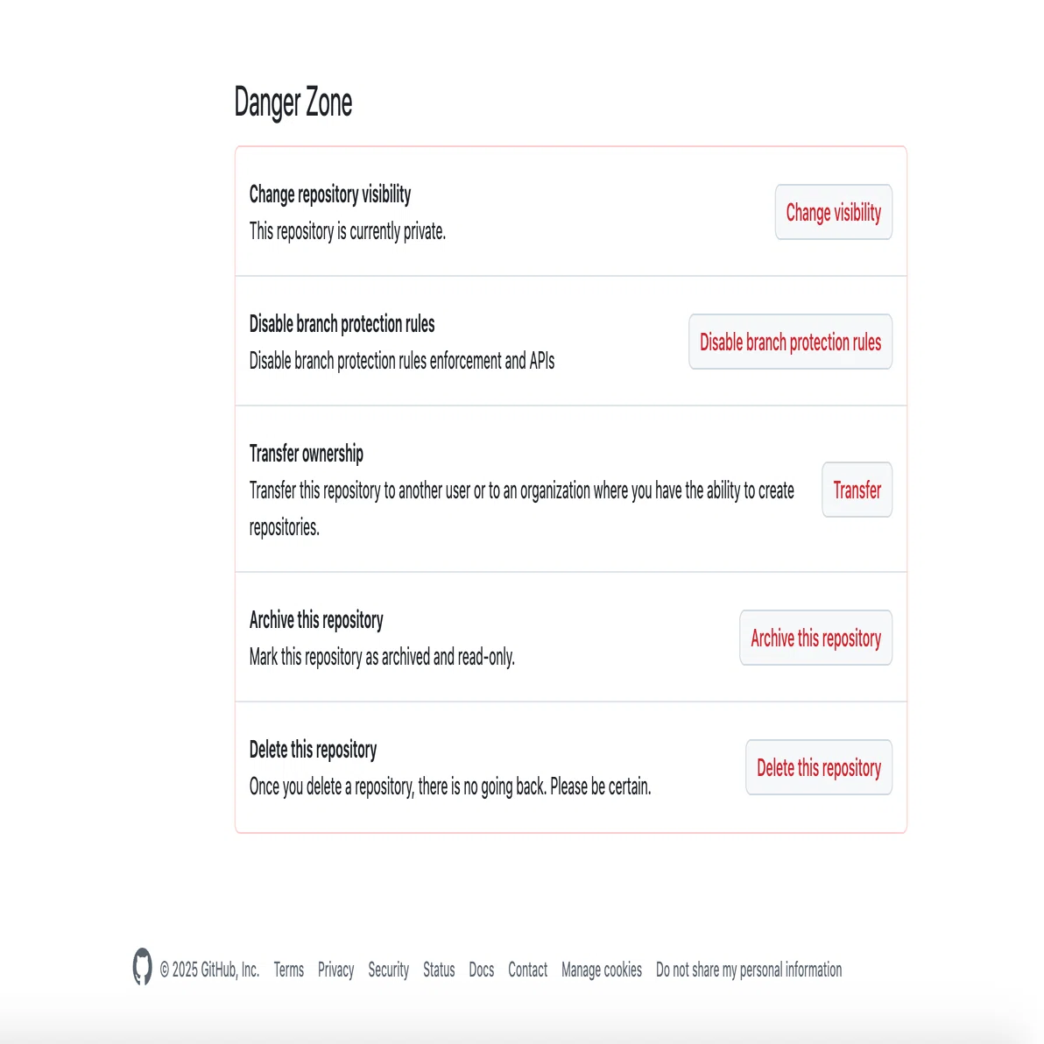Image resolution: width=1044 pixels, height=1044 pixels.
Task: Click the Danger Zone heading
Action: [x=293, y=103]
